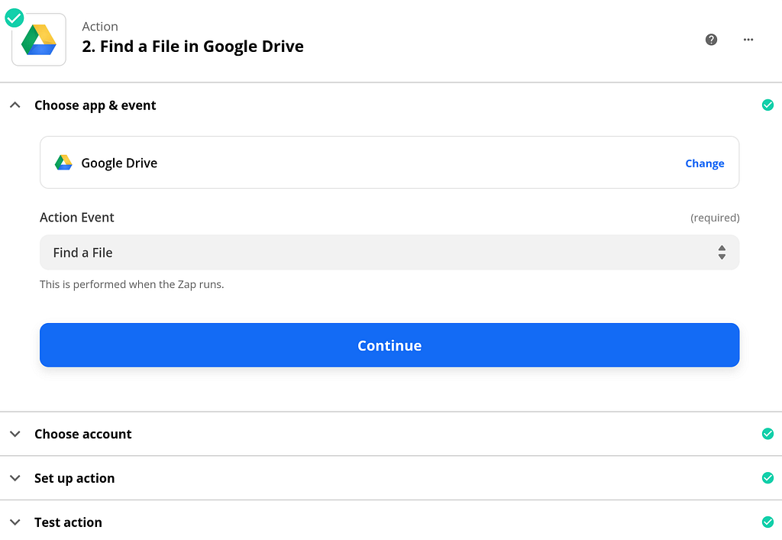Click the Change link for Google Drive
This screenshot has width=782, height=540.
click(704, 163)
